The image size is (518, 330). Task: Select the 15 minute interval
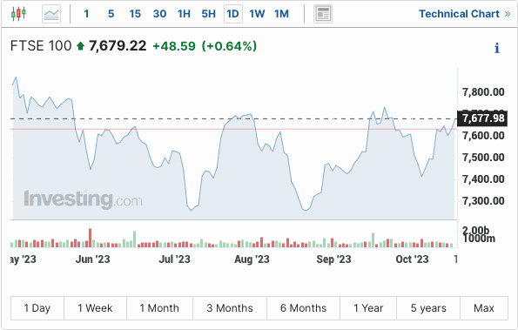coord(135,14)
